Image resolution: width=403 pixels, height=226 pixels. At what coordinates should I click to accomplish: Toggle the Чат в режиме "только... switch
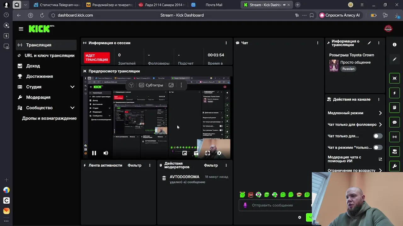click(378, 148)
